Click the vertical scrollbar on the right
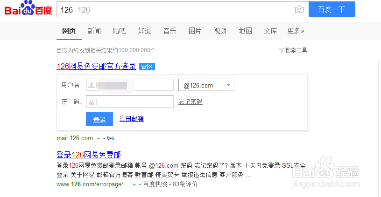Image resolution: width=381 pixels, height=197 pixels. point(380,129)
